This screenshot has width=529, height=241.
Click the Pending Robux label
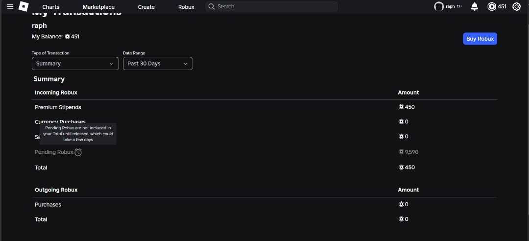pyautogui.click(x=54, y=152)
